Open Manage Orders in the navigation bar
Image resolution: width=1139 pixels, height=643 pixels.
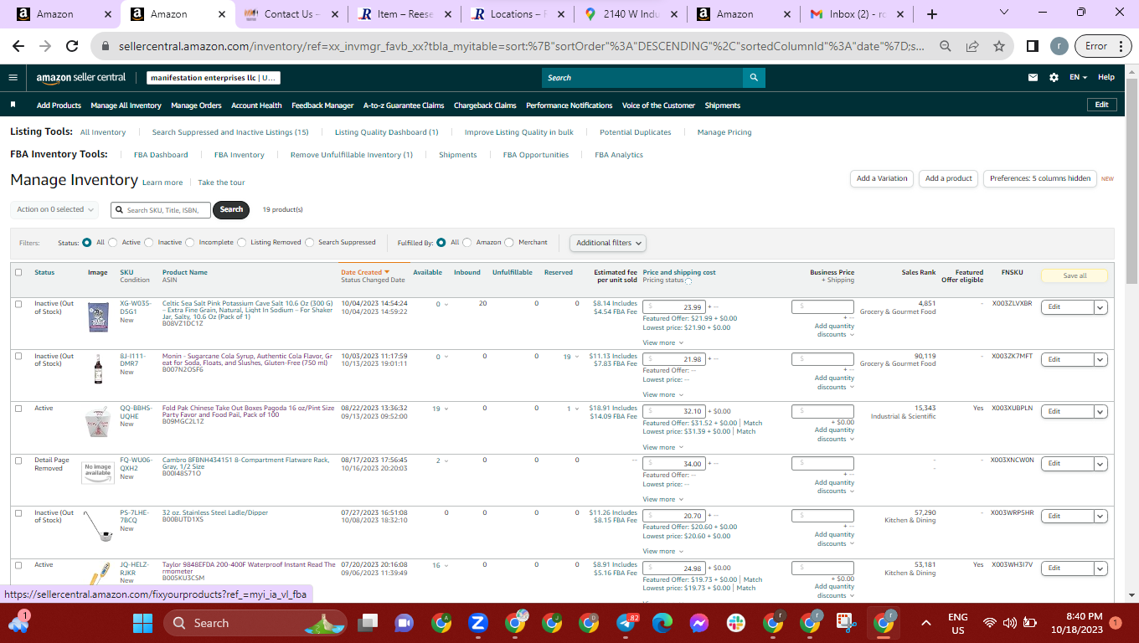(196, 105)
